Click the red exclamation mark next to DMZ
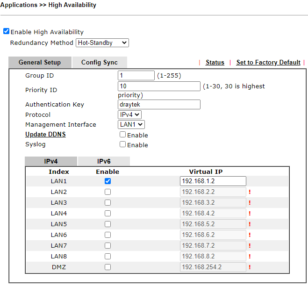308x286 pixels. pyautogui.click(x=250, y=267)
